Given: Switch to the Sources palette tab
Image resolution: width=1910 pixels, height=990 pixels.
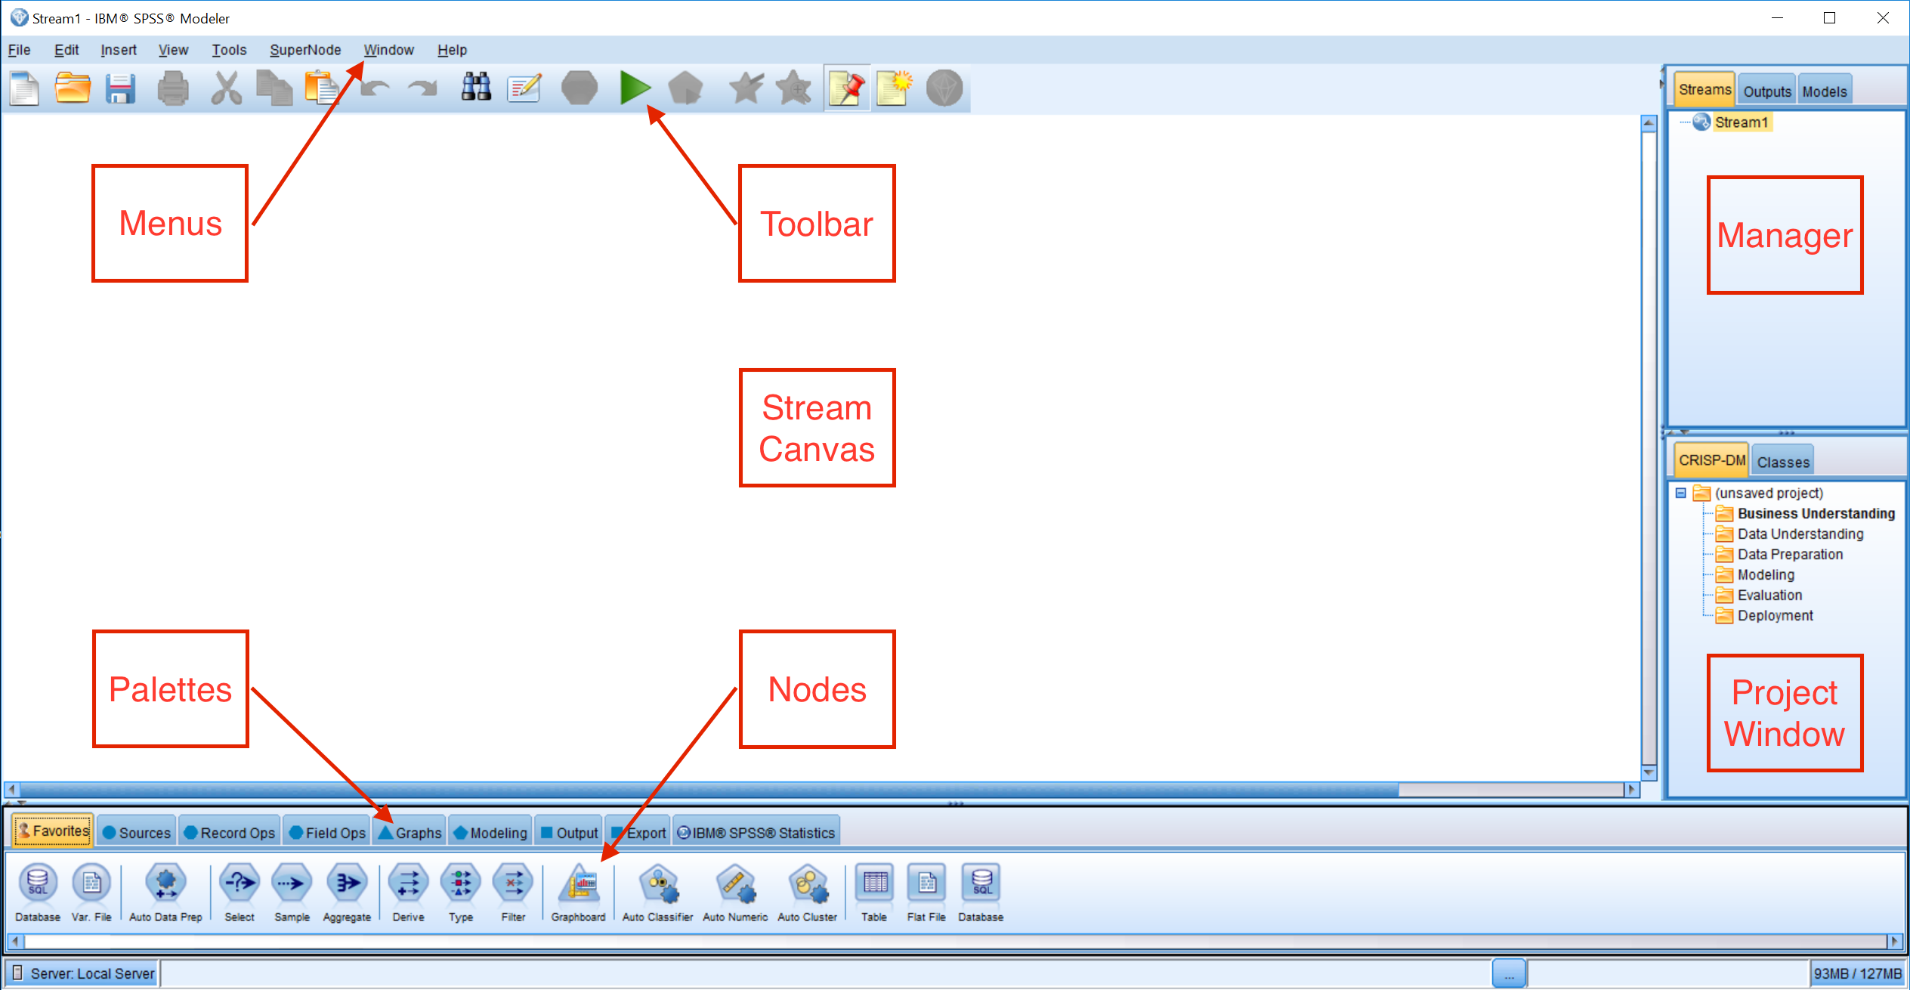Looking at the screenshot, I should [x=137, y=832].
